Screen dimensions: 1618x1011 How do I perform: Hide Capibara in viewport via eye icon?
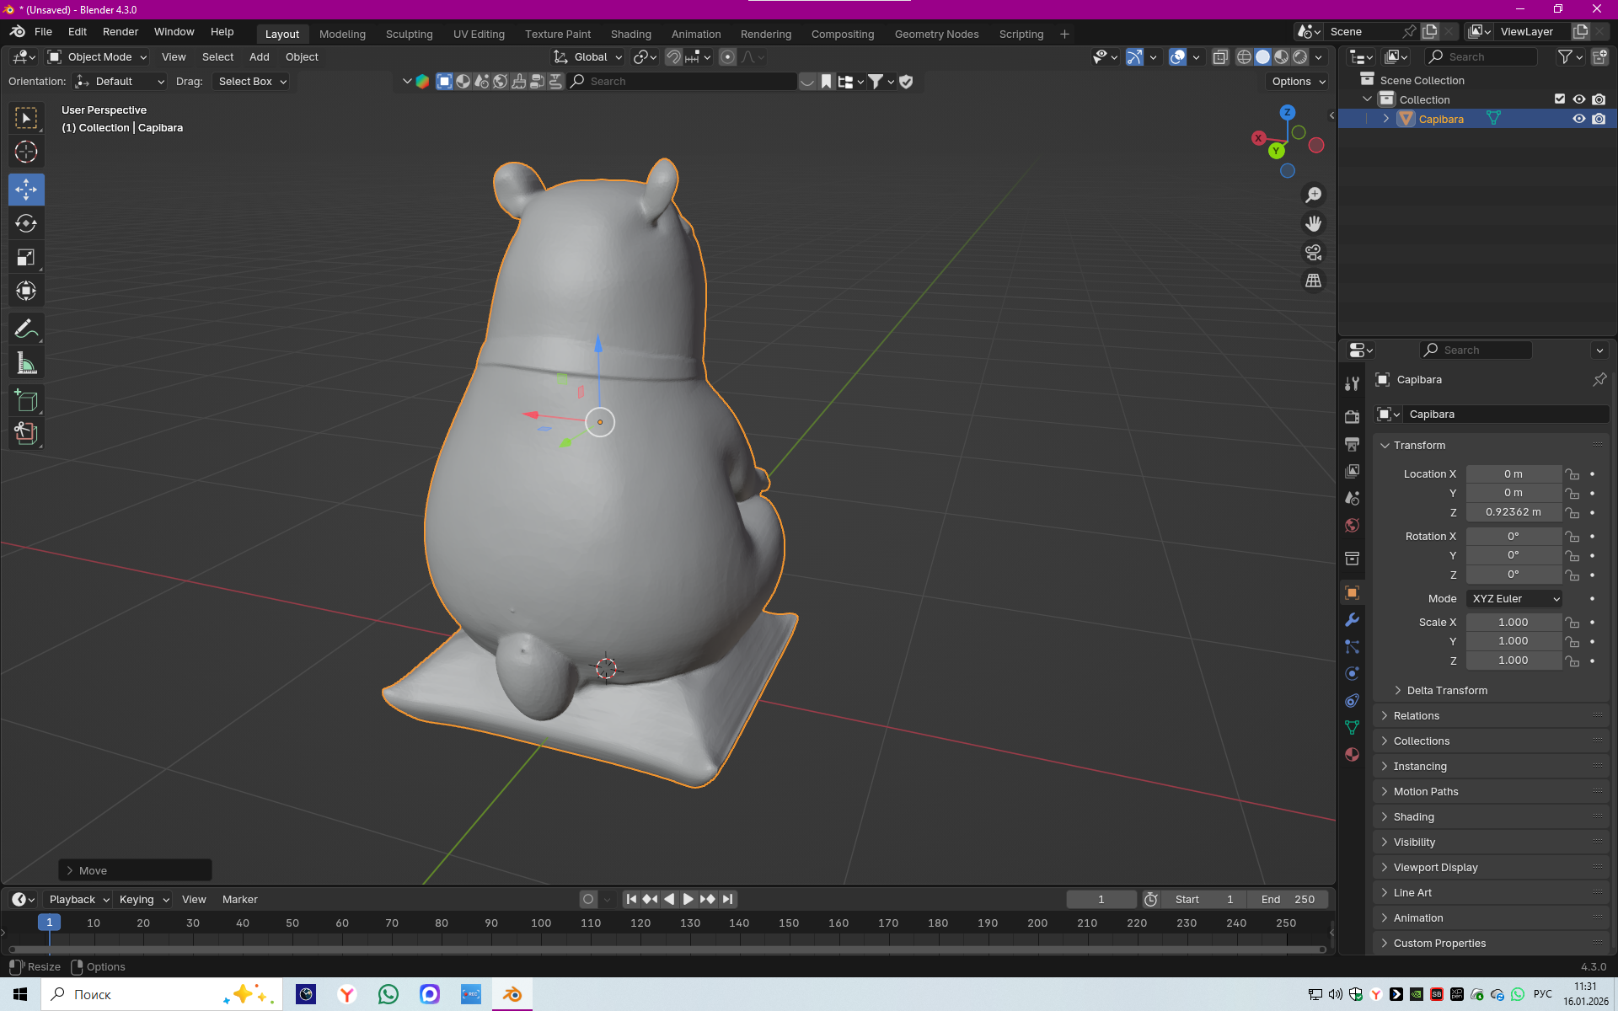[x=1579, y=119]
